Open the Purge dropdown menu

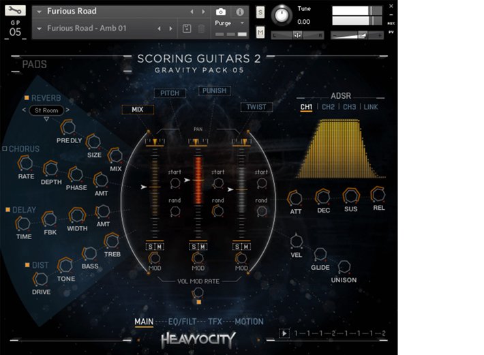(x=230, y=23)
